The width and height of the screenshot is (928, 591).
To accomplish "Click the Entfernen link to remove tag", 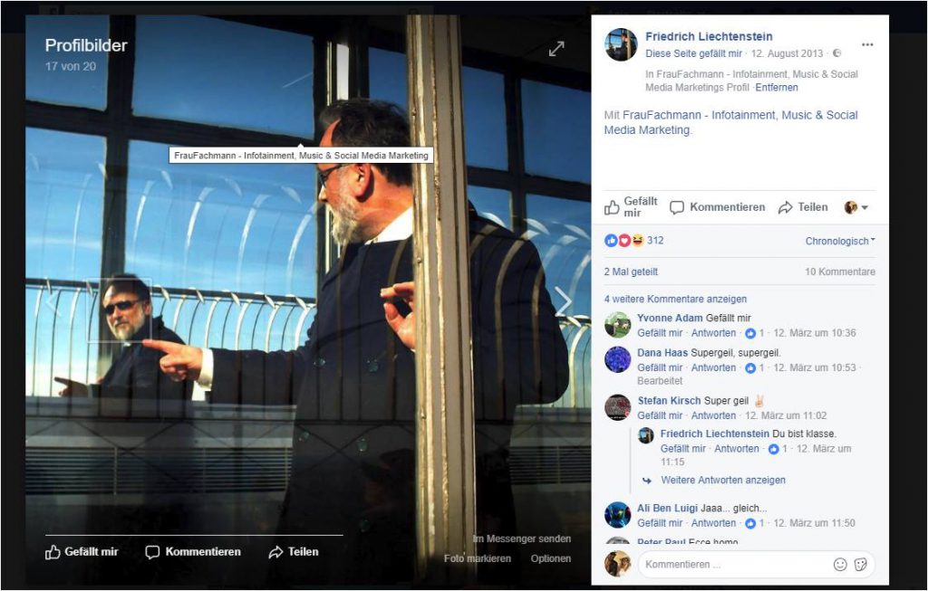I will [x=777, y=88].
